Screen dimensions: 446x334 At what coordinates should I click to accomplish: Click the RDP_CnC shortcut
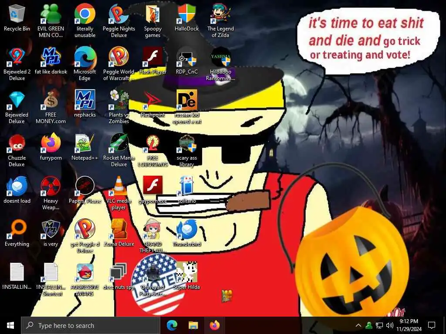(186, 58)
